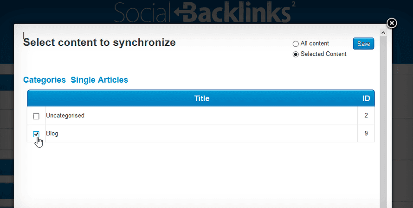Select the "All content" radio button
The width and height of the screenshot is (413, 208).
point(296,44)
